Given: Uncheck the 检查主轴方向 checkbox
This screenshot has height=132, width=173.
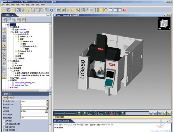Looking at the screenshot, I should coord(4,127).
